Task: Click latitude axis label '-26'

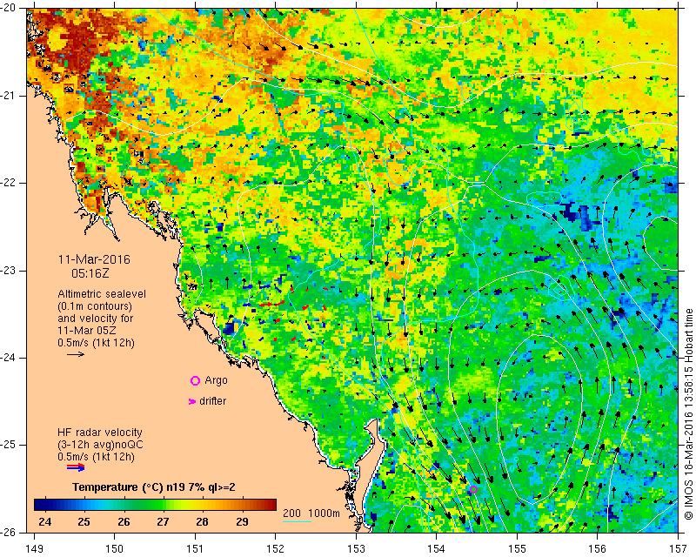Action: click(x=10, y=532)
